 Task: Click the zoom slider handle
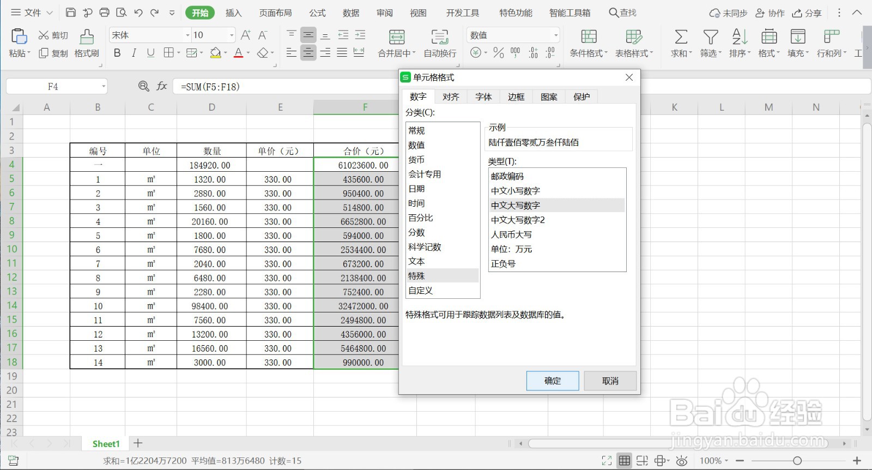pos(797,461)
